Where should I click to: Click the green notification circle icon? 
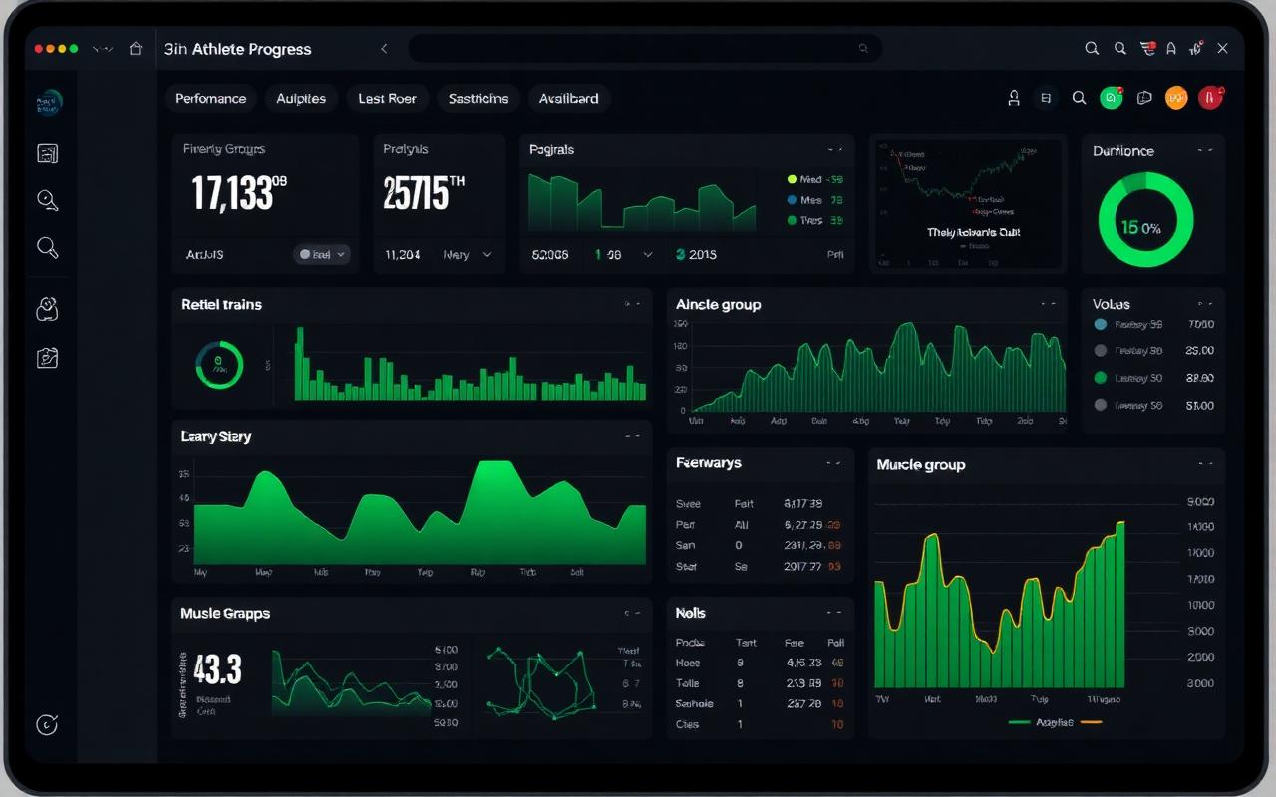[1111, 98]
